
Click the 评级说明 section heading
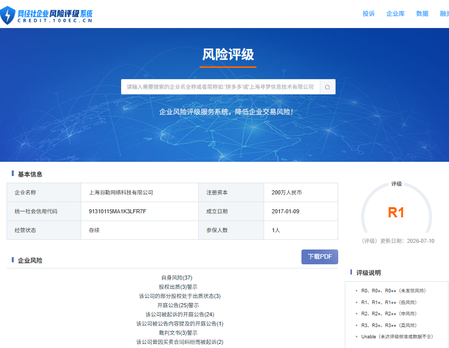tap(368, 273)
